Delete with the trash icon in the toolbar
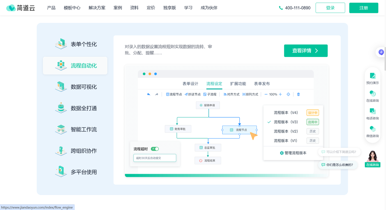 click(x=298, y=94)
